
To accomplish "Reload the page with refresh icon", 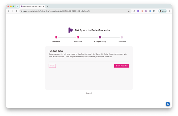I will pyautogui.click(x=16, y=11).
